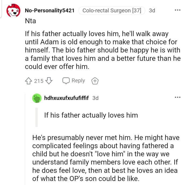Reply to the No-Personality5421 comment
Image resolution: width=188 pixels, height=185 pixels.
coord(74,81)
